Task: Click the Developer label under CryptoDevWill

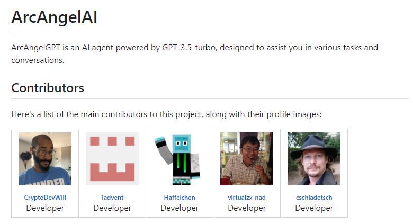Action: point(45,208)
